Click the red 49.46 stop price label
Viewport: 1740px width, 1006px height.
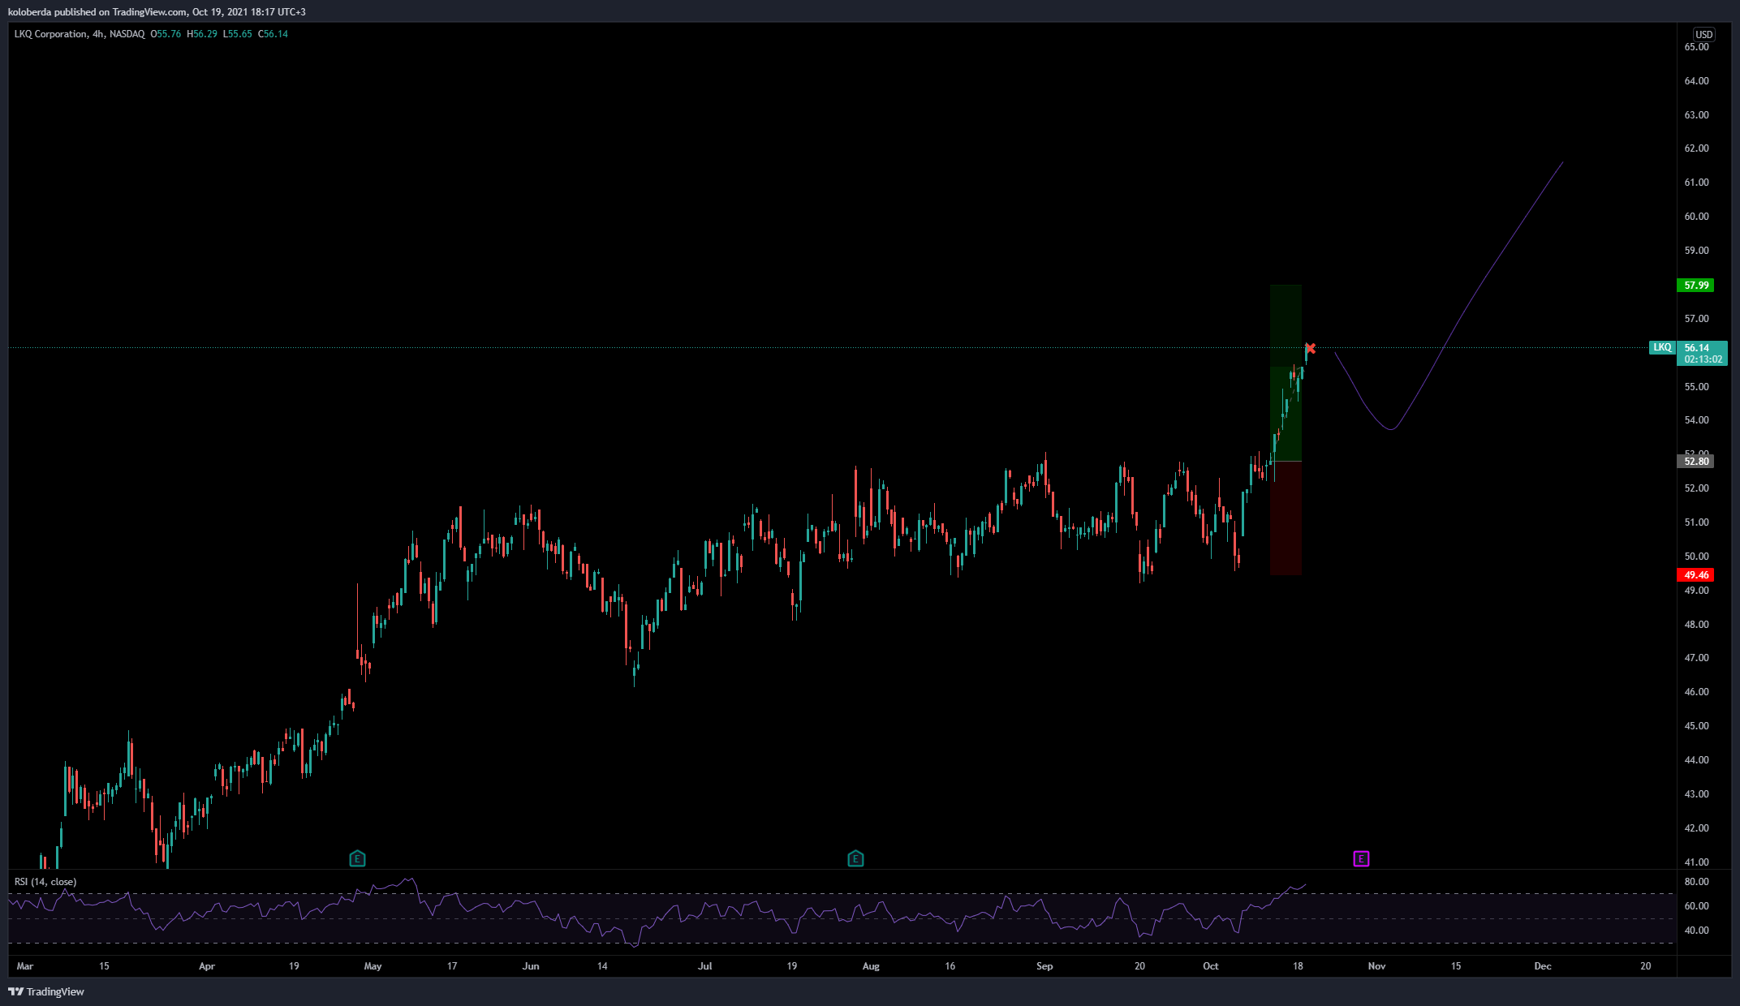(x=1696, y=575)
